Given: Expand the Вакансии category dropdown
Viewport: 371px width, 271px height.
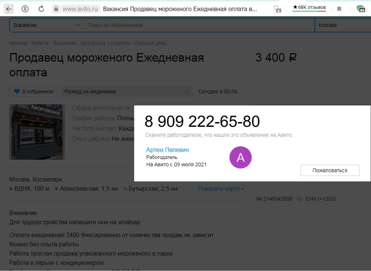Looking at the screenshot, I should tap(47, 25).
